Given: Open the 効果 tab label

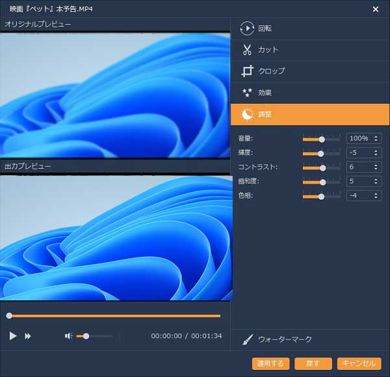Looking at the screenshot, I should point(265,93).
